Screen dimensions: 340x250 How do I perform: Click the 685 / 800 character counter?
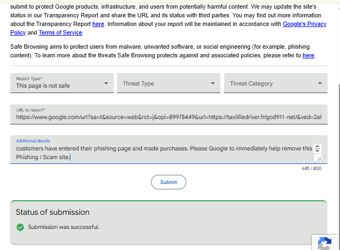pos(311,168)
